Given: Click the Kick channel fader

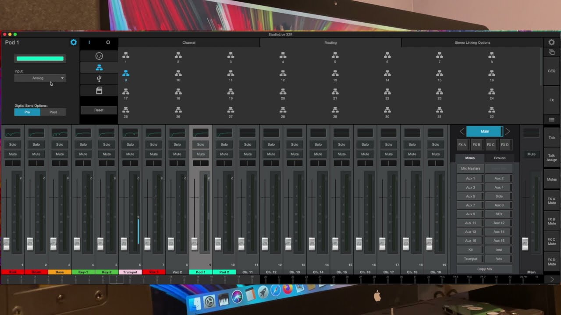Looking at the screenshot, I should point(7,244).
